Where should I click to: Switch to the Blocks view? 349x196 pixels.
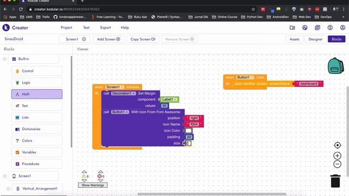[x=336, y=39]
